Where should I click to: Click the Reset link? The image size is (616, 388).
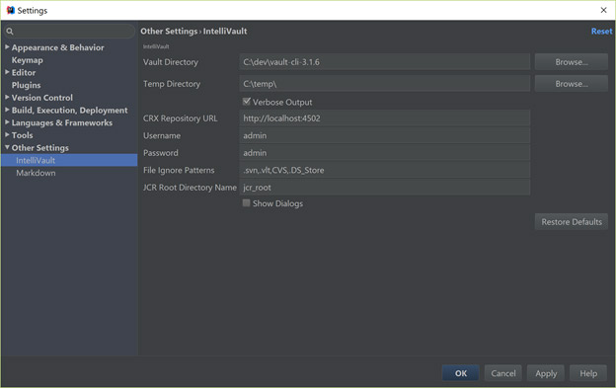pyautogui.click(x=601, y=31)
